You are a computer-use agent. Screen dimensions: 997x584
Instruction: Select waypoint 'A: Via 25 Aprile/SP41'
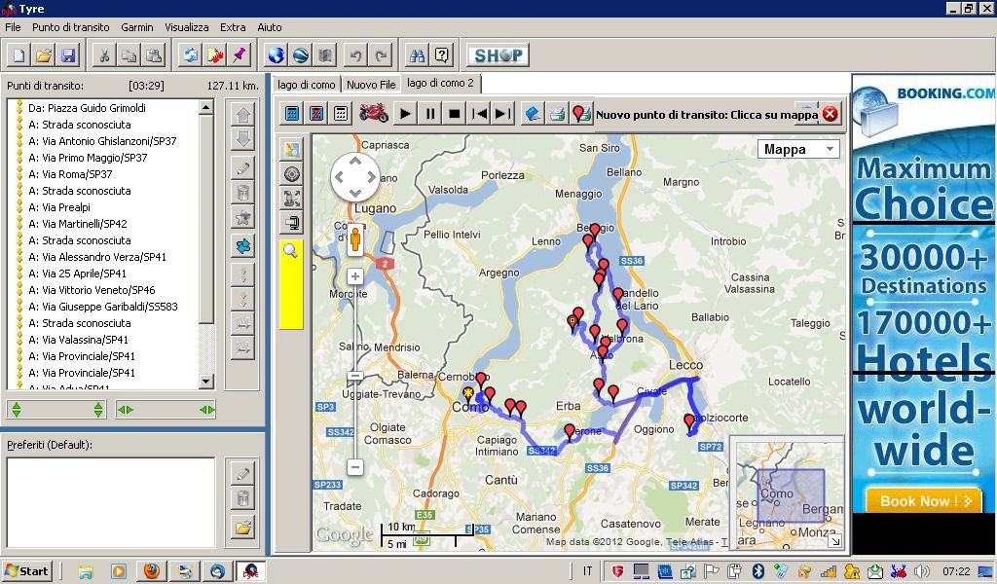(x=77, y=274)
